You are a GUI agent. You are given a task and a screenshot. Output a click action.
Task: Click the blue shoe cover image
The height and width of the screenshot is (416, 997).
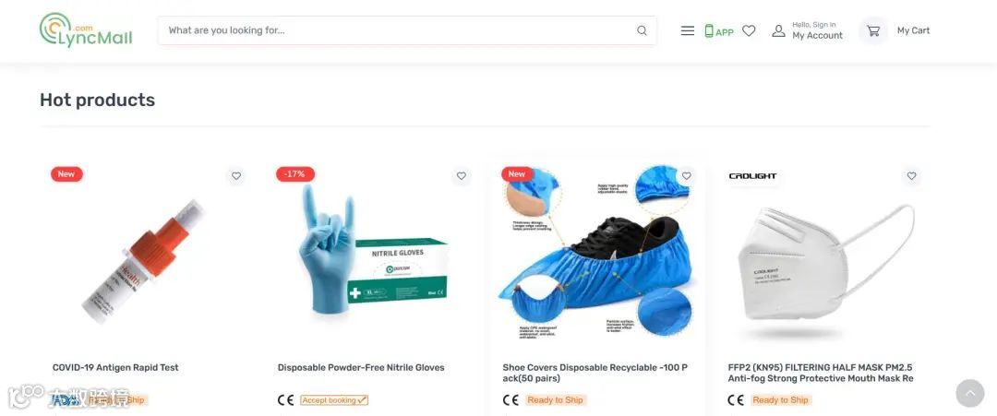pyautogui.click(x=597, y=252)
